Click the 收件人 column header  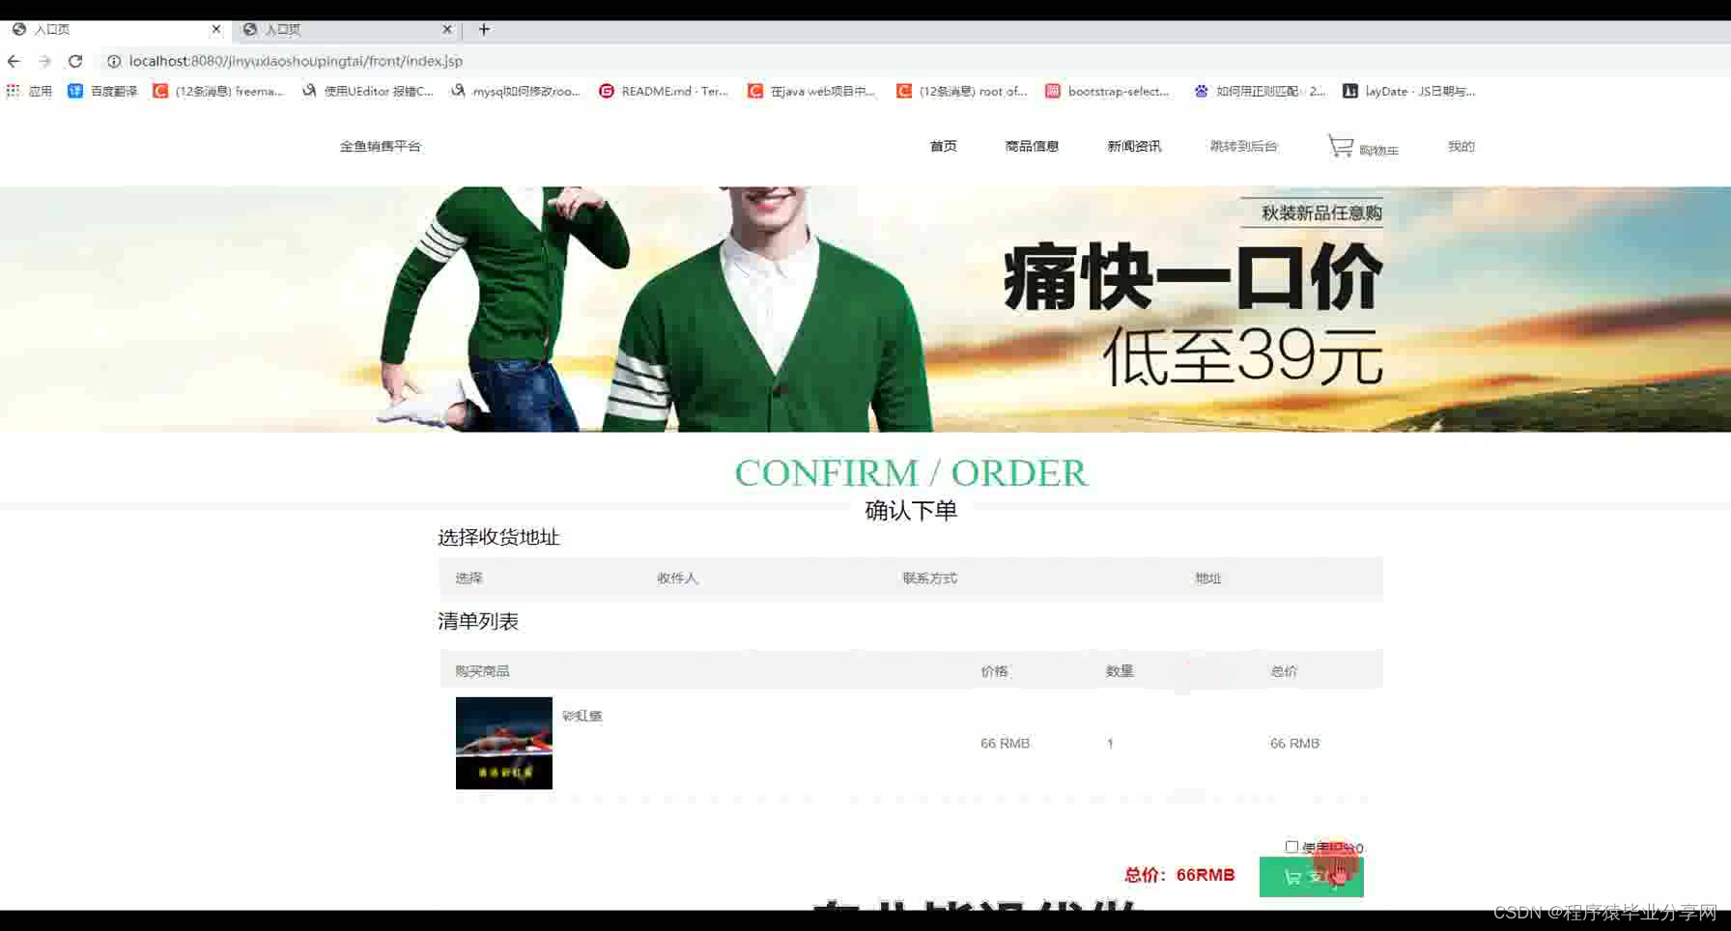tap(677, 578)
